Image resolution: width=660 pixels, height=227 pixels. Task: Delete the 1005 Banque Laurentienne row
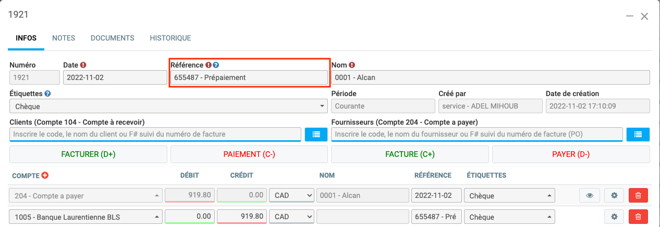point(639,217)
